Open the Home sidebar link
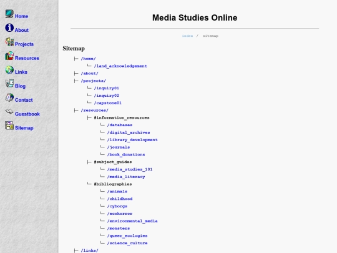 (x=21, y=16)
